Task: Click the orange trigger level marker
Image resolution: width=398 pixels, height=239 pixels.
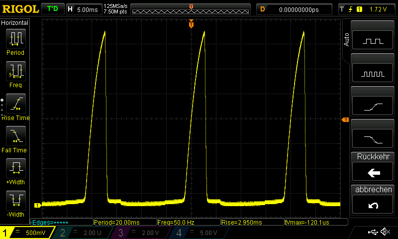Action: (344, 120)
